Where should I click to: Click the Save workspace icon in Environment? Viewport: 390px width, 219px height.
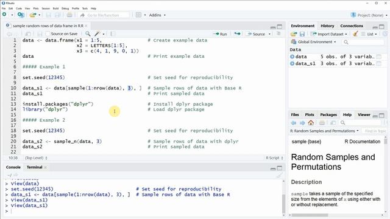coord(302,34)
